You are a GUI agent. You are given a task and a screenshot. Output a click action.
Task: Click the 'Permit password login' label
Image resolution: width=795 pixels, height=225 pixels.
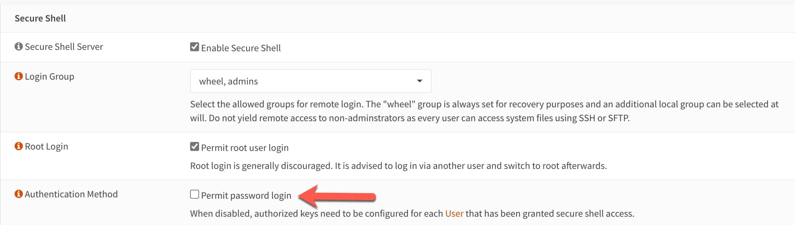pyautogui.click(x=246, y=196)
